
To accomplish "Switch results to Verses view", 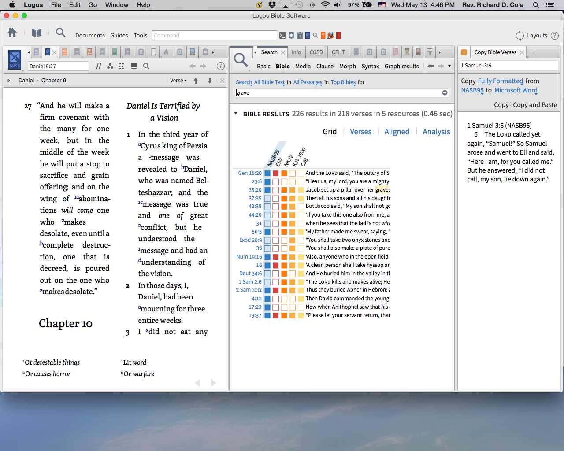I will coord(361,132).
